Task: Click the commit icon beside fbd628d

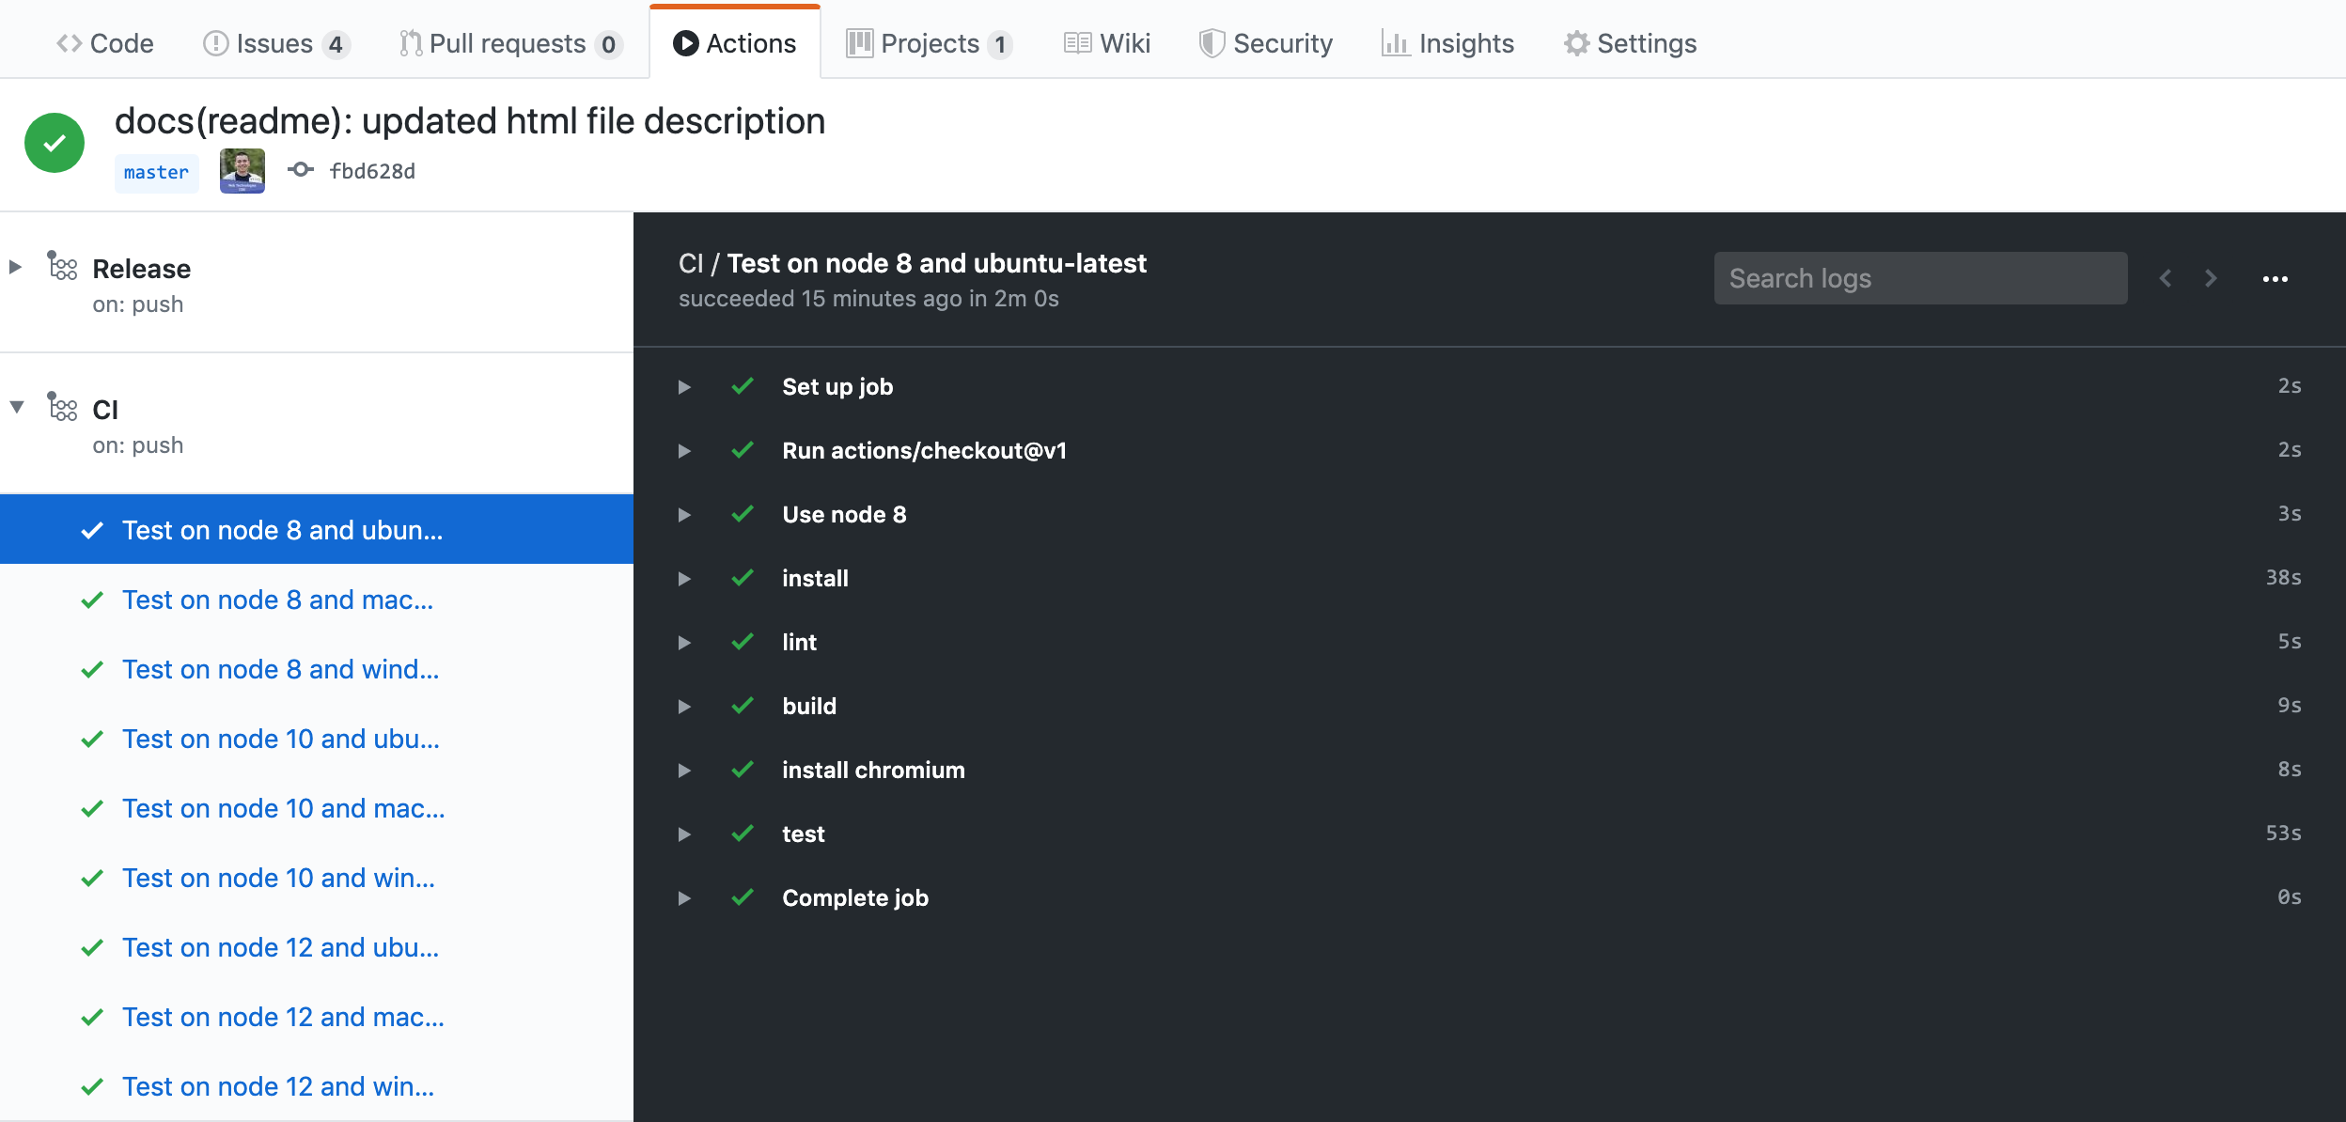Action: click(301, 170)
